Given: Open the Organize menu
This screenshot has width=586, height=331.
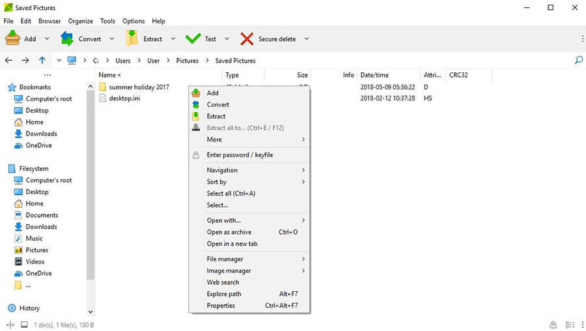Looking at the screenshot, I should pyautogui.click(x=80, y=21).
